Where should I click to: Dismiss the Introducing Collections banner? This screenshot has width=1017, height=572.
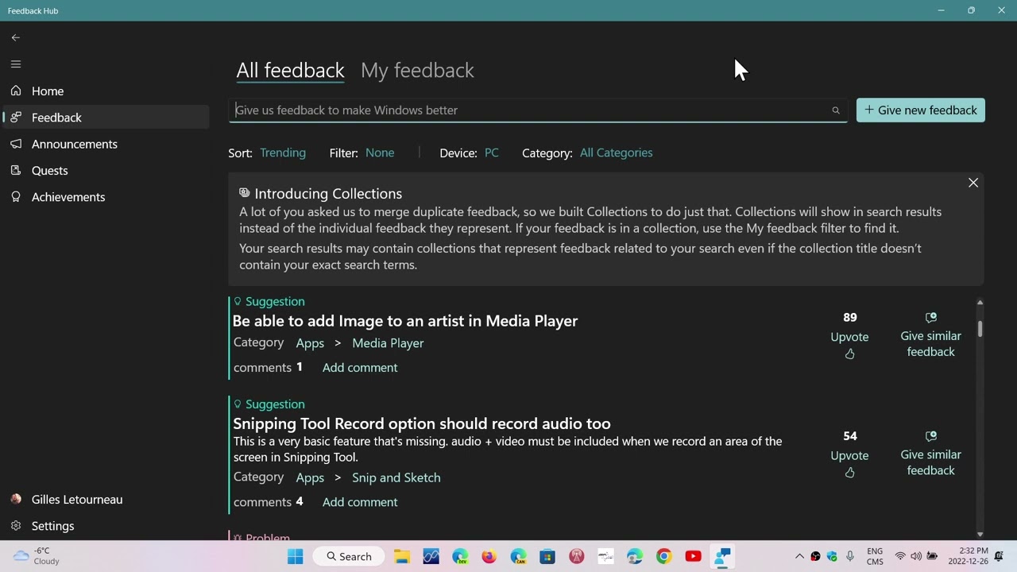point(973,183)
